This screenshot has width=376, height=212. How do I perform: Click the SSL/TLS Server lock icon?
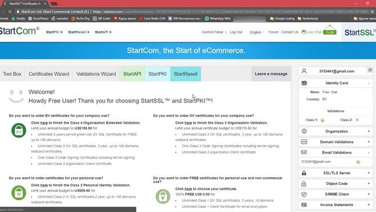point(304,173)
